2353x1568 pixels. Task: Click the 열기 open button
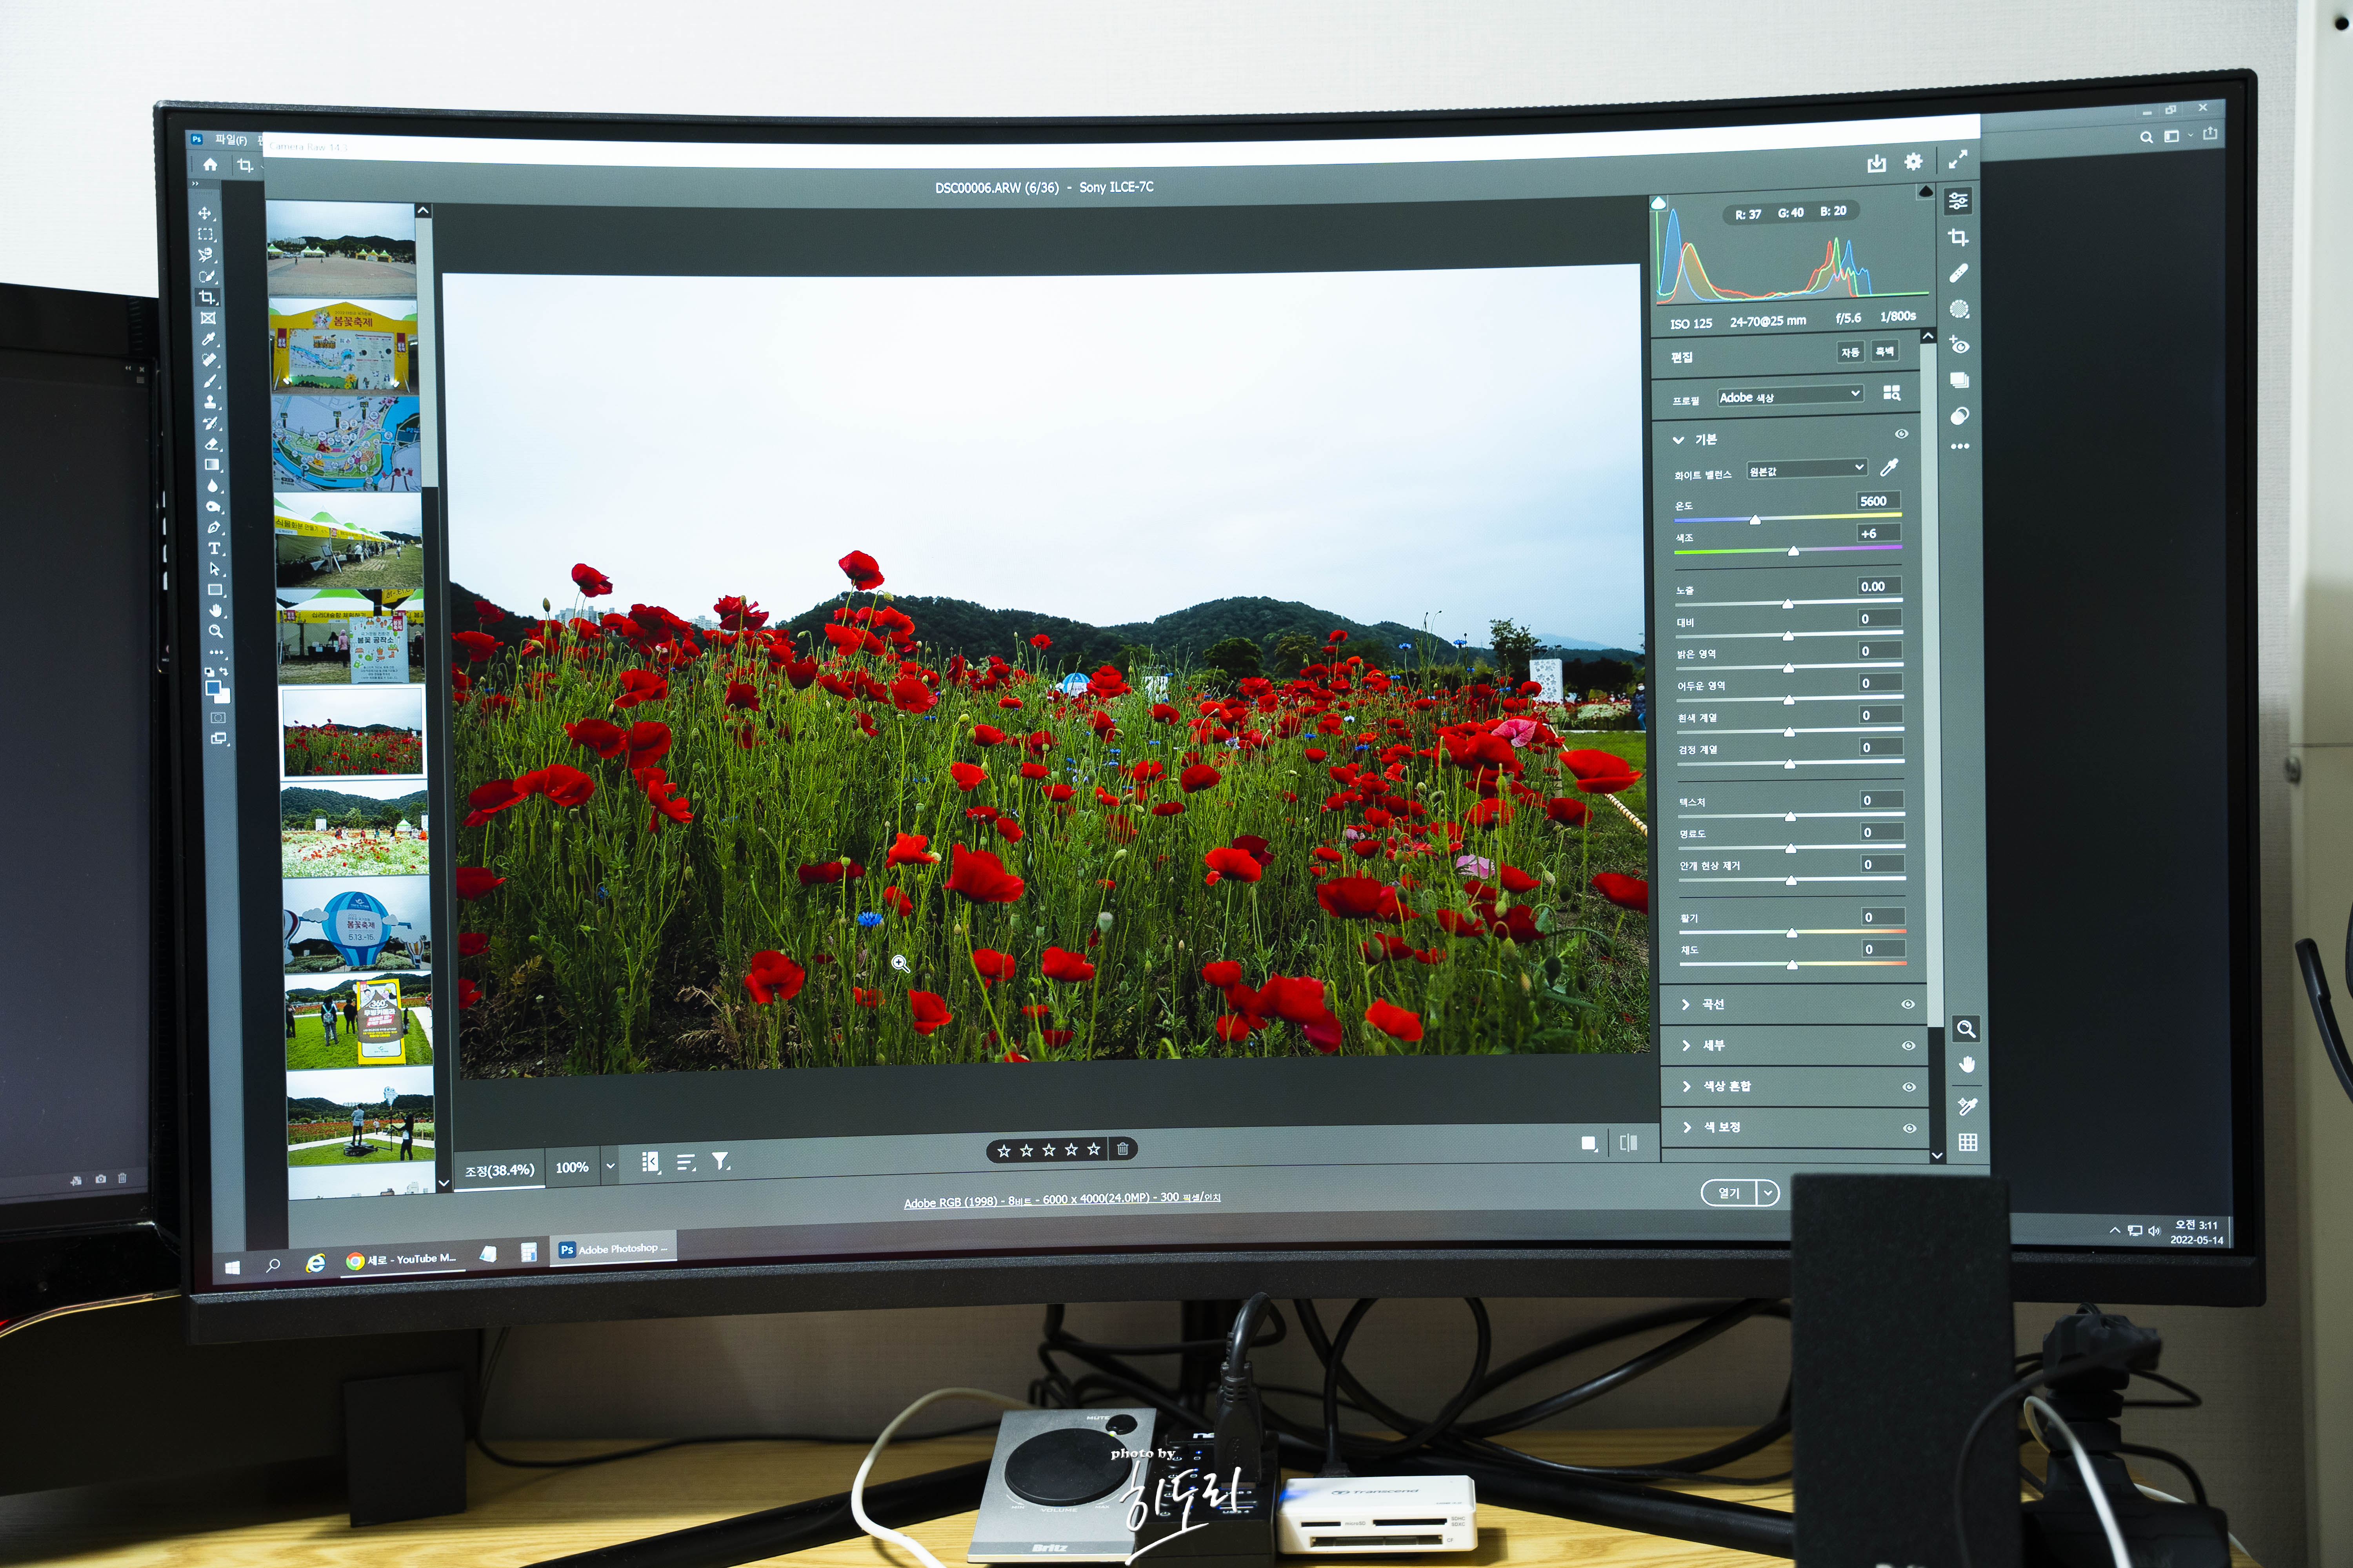(x=1729, y=1193)
